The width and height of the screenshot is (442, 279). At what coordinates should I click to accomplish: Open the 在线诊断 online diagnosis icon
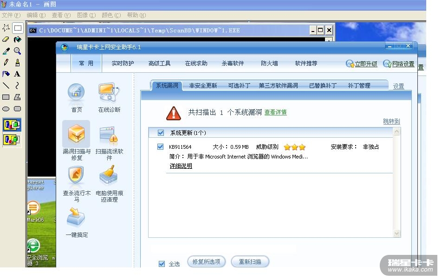pyautogui.click(x=110, y=98)
